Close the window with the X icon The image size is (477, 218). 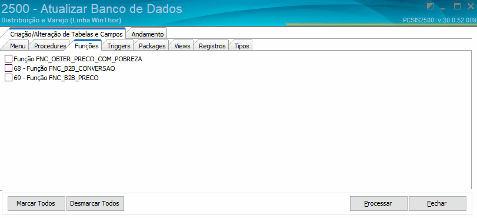tap(471, 6)
